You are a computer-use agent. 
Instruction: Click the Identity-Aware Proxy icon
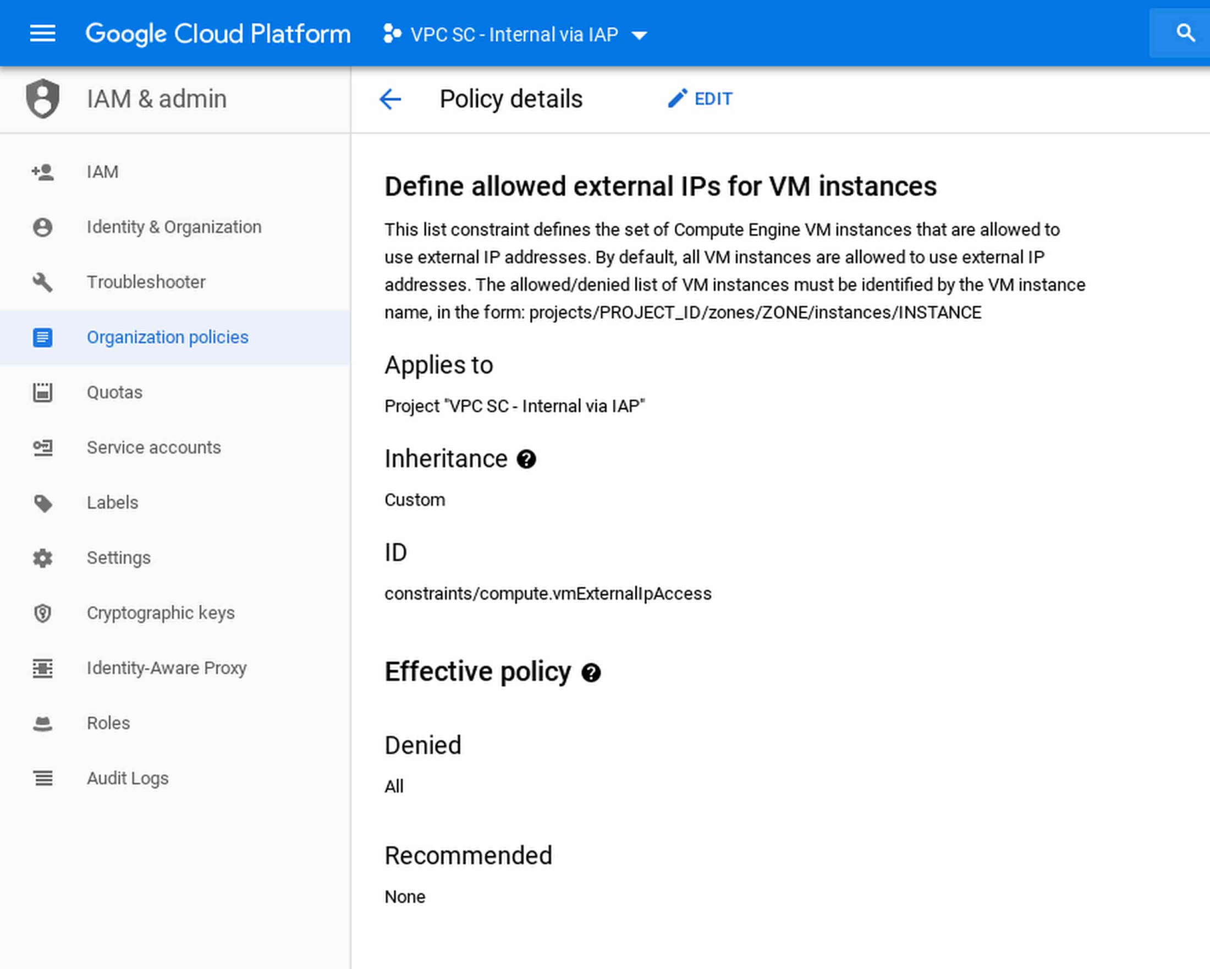43,668
